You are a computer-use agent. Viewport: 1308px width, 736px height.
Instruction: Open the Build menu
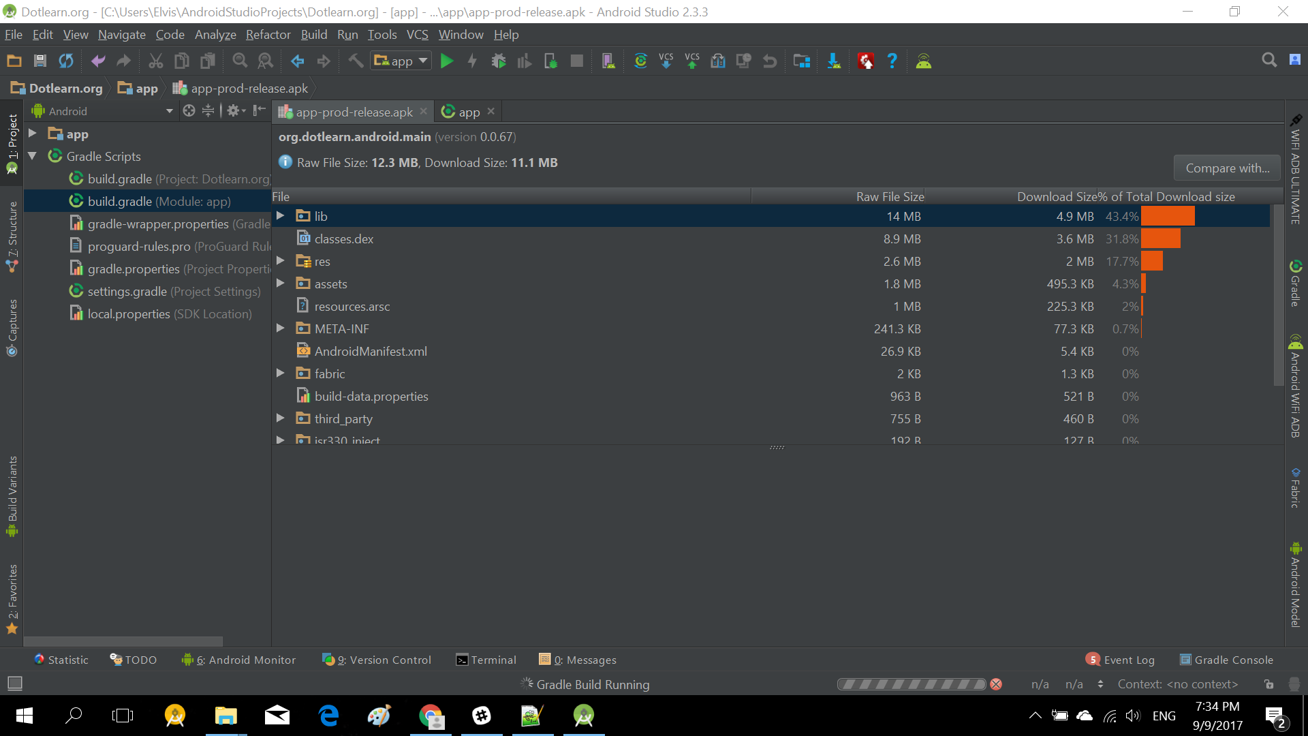click(x=314, y=35)
